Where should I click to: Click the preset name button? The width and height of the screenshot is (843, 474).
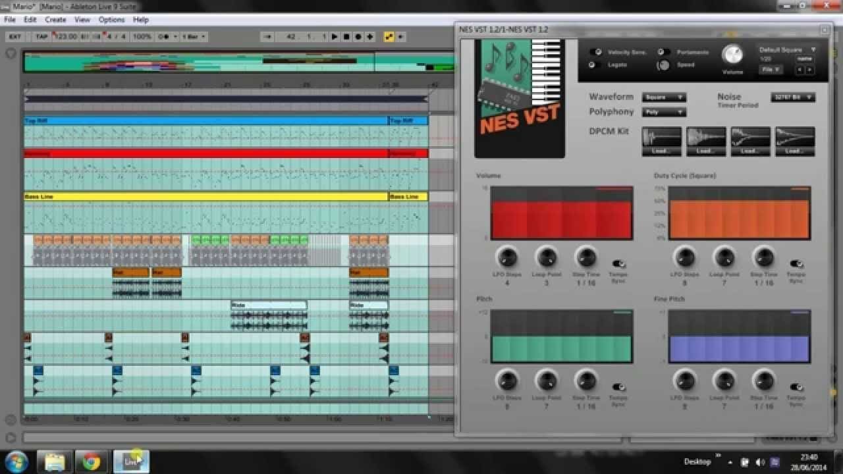(805, 59)
